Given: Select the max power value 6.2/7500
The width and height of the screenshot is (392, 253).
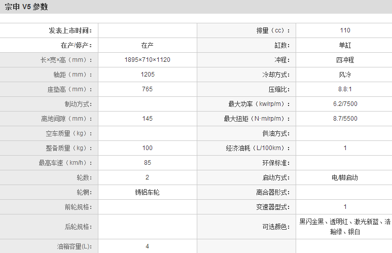Looking at the screenshot, I should point(345,104).
